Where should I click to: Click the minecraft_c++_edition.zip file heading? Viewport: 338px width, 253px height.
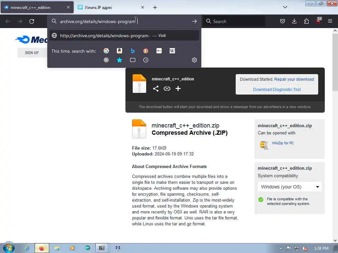coord(186,126)
